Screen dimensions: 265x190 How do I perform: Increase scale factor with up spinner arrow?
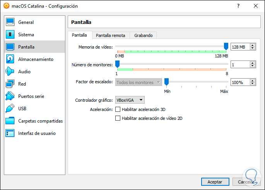(253, 81)
